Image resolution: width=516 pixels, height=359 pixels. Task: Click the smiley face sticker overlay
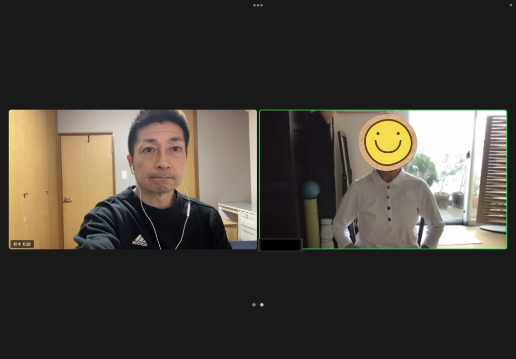click(x=388, y=142)
